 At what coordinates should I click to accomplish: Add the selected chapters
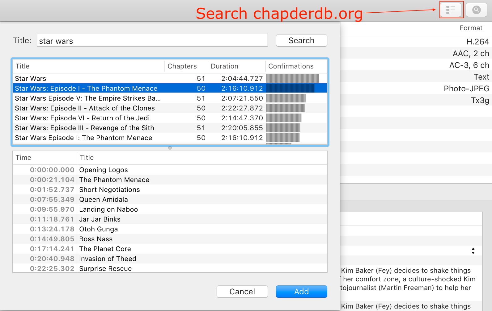click(x=301, y=292)
